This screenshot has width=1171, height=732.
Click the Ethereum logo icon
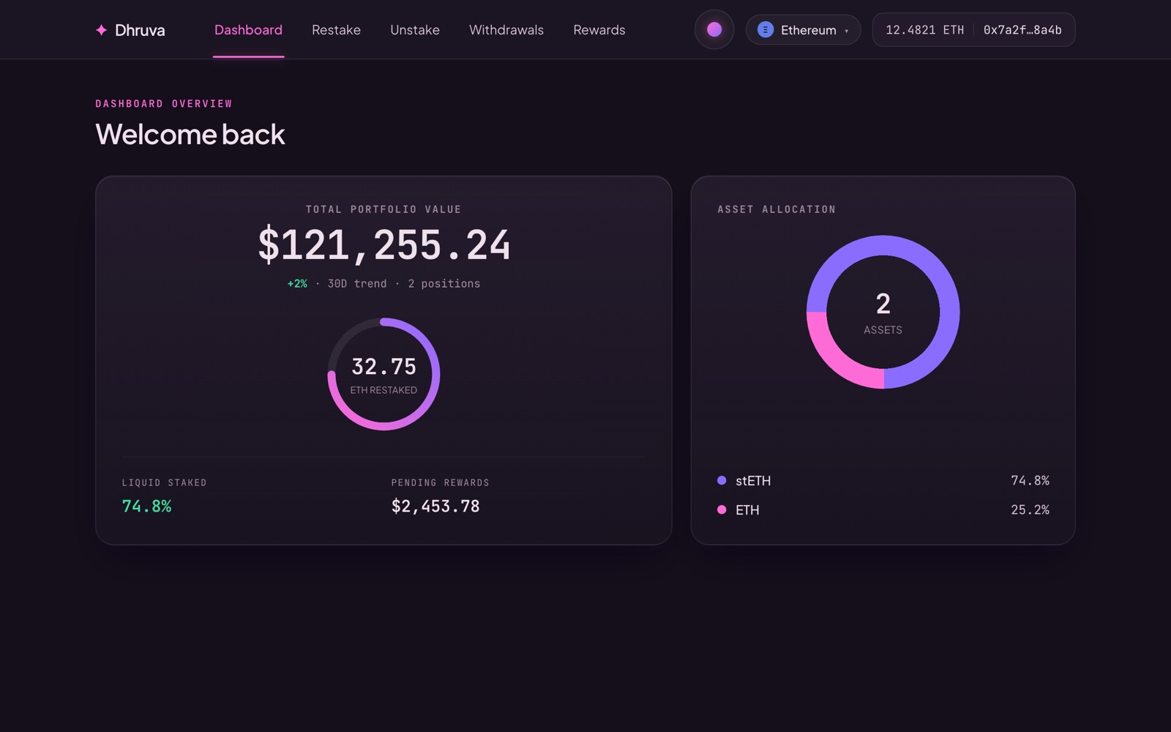pos(765,30)
